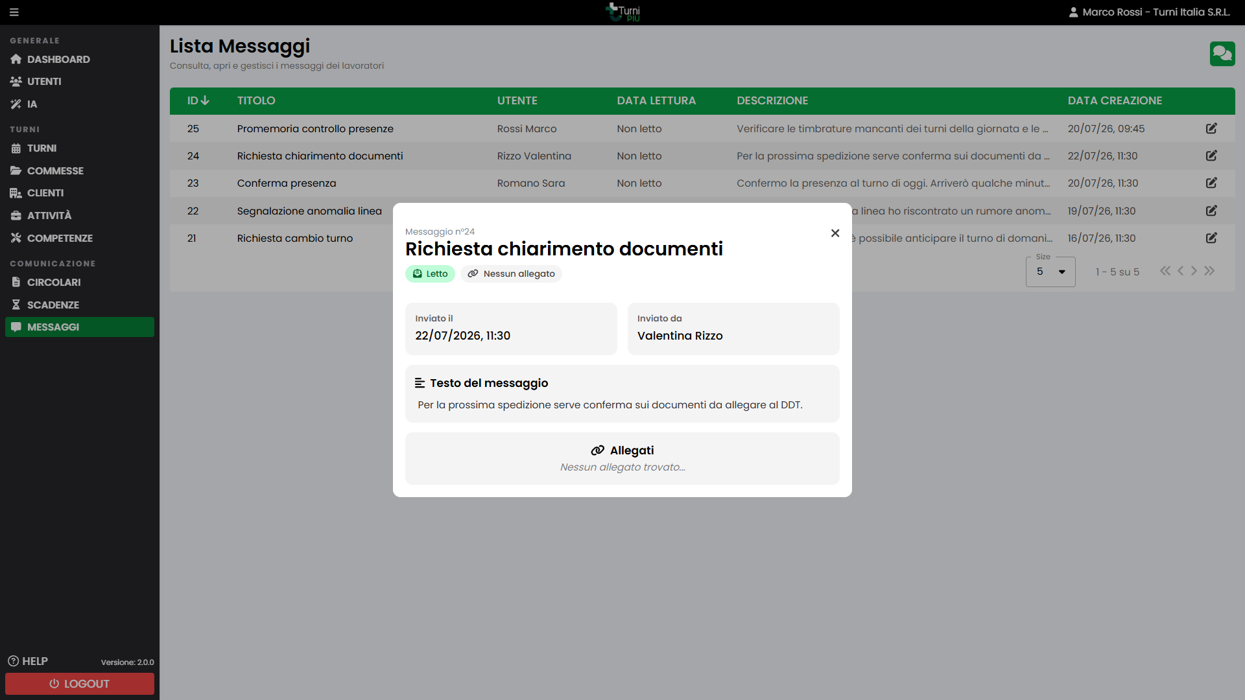Image resolution: width=1245 pixels, height=700 pixels.
Task: Click the Nessun allegato badge
Action: pos(511,274)
